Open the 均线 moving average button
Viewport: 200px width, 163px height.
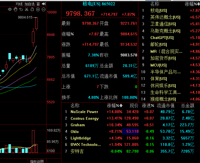click(19, 4)
